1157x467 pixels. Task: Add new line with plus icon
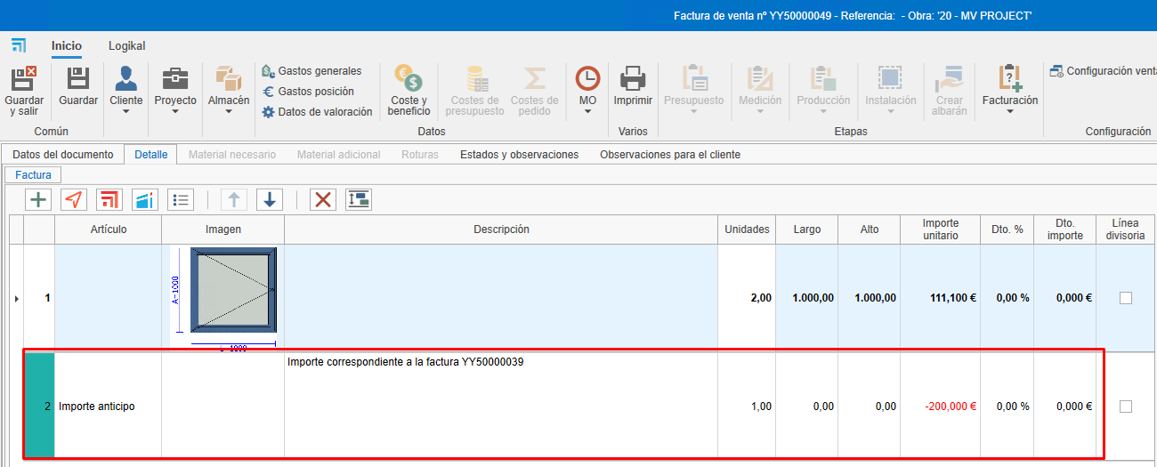pos(37,199)
